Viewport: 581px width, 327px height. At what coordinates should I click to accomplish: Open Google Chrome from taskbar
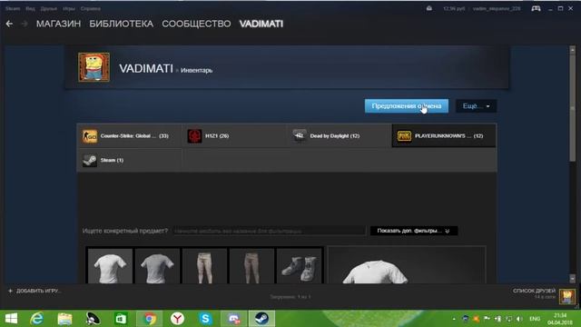pos(149,319)
